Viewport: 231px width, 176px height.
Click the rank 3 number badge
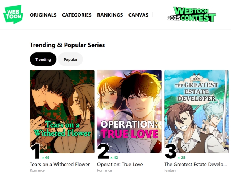[x=170, y=151]
